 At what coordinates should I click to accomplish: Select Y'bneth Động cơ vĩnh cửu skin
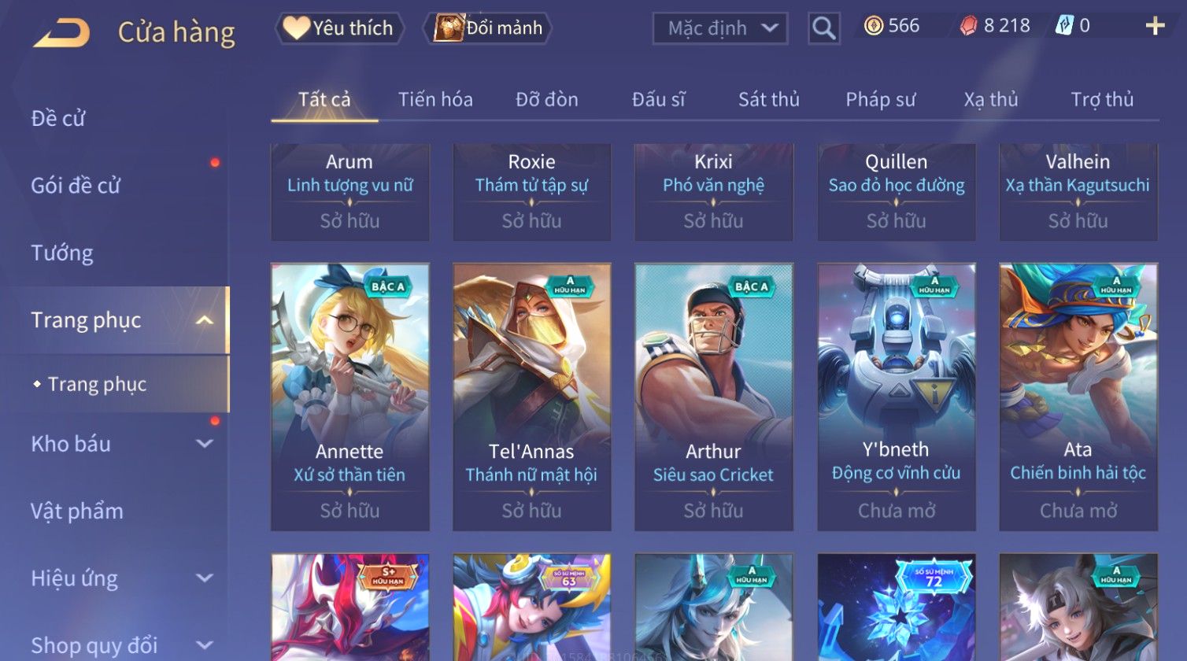click(897, 397)
